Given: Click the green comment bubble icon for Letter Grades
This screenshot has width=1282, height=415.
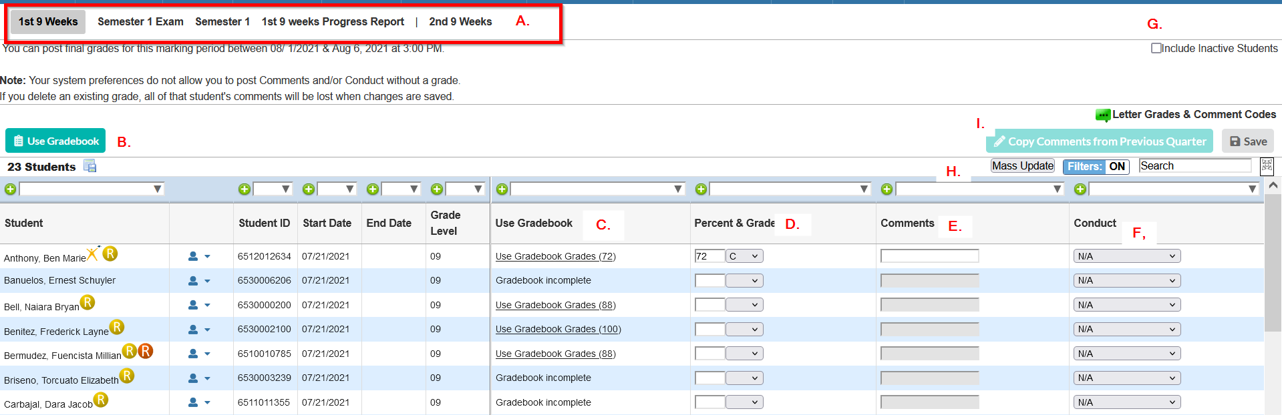Looking at the screenshot, I should click(1103, 115).
